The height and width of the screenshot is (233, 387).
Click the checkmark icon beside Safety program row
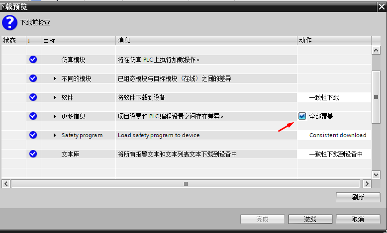click(x=33, y=135)
